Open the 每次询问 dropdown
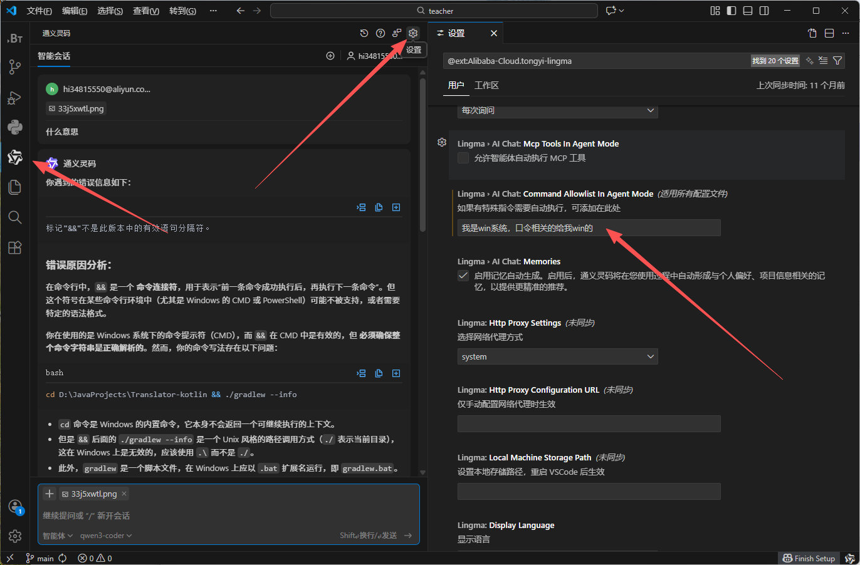This screenshot has height=565, width=860. pos(557,110)
